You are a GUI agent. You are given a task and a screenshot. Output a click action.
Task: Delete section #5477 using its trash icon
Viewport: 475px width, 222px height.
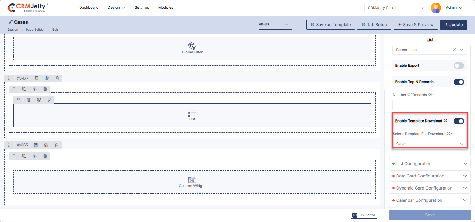[x=57, y=78]
